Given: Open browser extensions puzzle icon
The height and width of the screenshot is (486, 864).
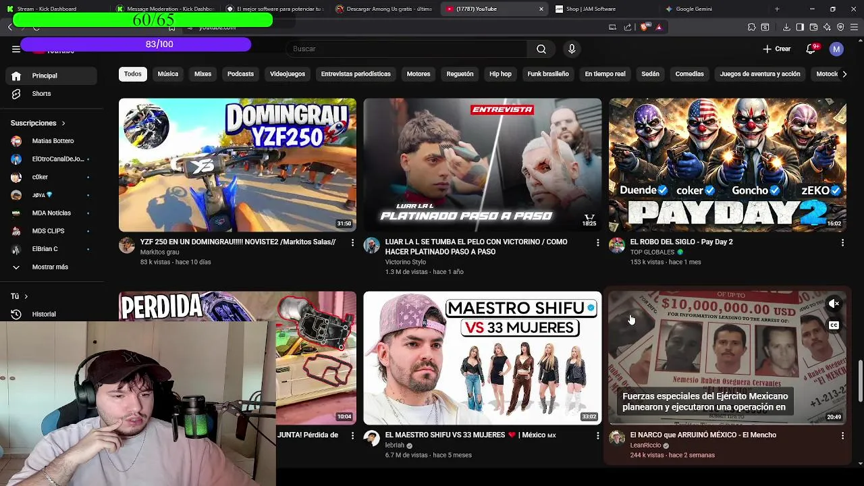Looking at the screenshot, I should pyautogui.click(x=751, y=27).
